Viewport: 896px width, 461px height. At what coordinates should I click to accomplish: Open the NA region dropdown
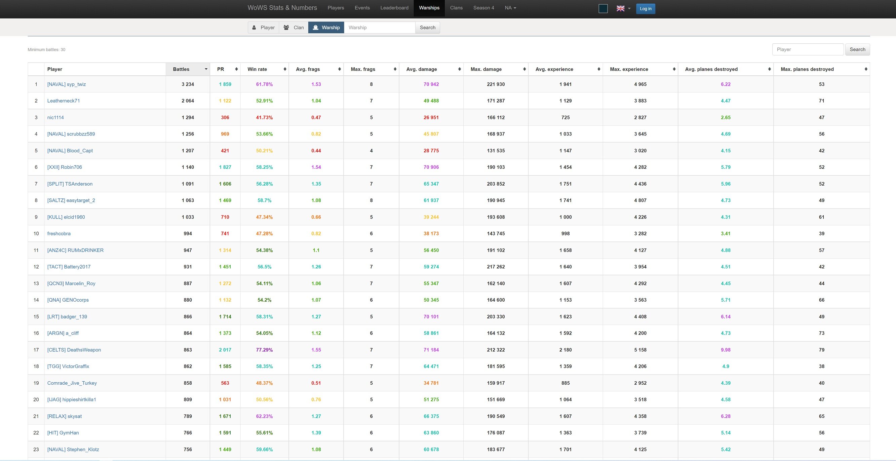[x=510, y=8]
